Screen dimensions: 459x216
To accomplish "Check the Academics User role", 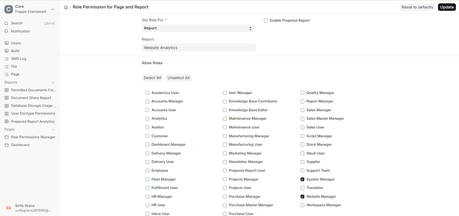I will (147, 93).
